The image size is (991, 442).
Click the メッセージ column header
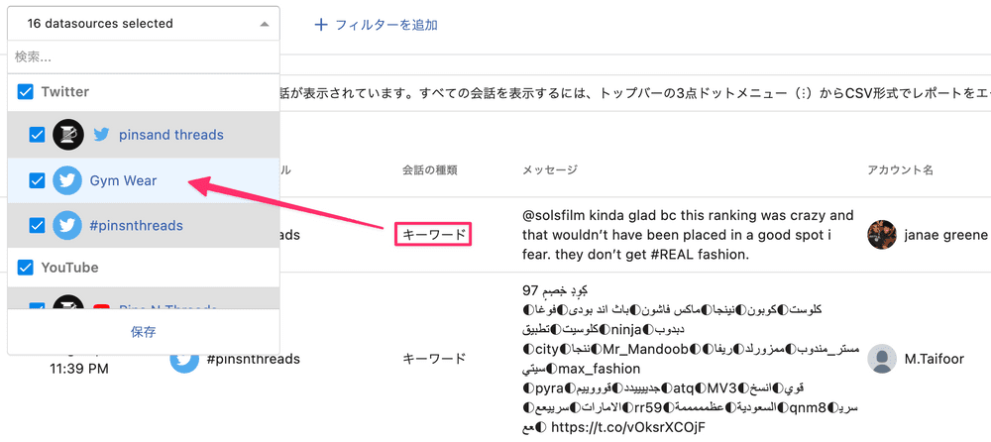point(549,170)
